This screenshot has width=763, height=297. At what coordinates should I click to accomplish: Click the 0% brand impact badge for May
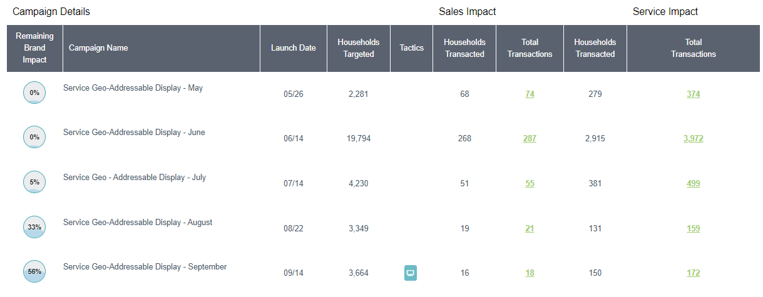(34, 93)
